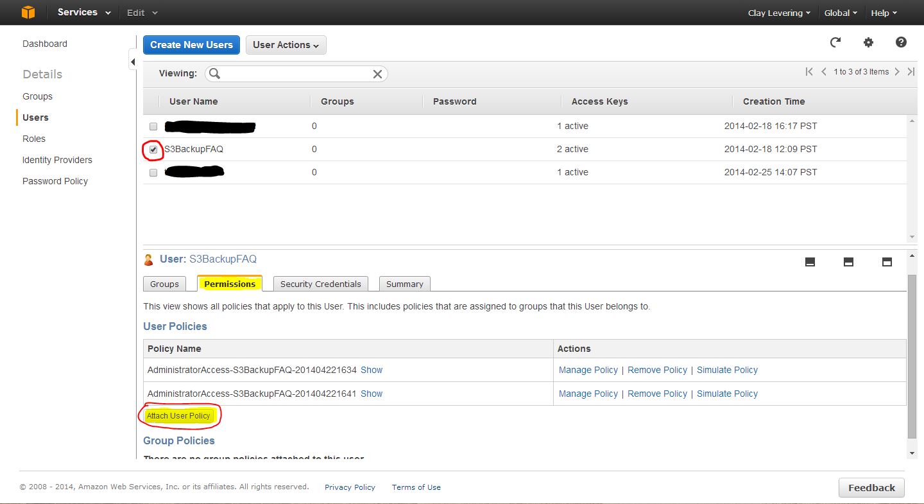Open the Global region dropdown
The height and width of the screenshot is (504, 924).
(841, 13)
